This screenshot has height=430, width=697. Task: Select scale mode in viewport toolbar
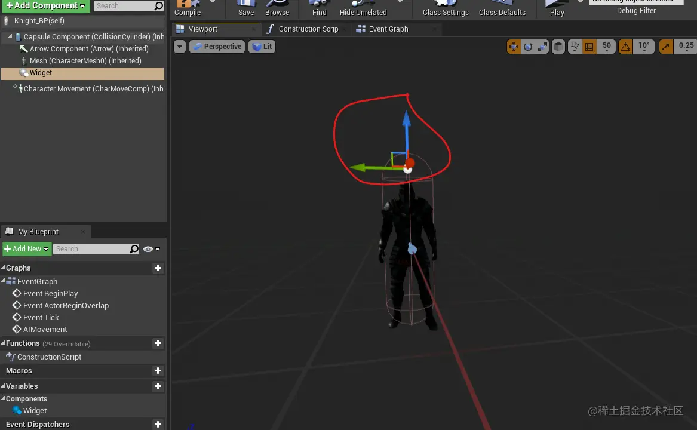[543, 47]
